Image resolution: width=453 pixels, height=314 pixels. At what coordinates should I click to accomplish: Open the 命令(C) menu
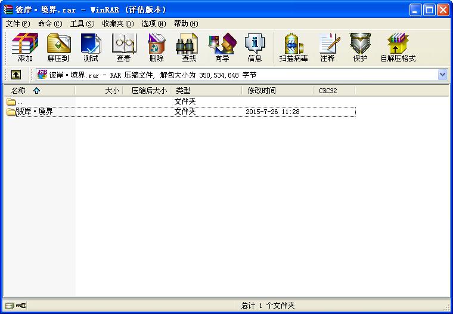(x=50, y=24)
